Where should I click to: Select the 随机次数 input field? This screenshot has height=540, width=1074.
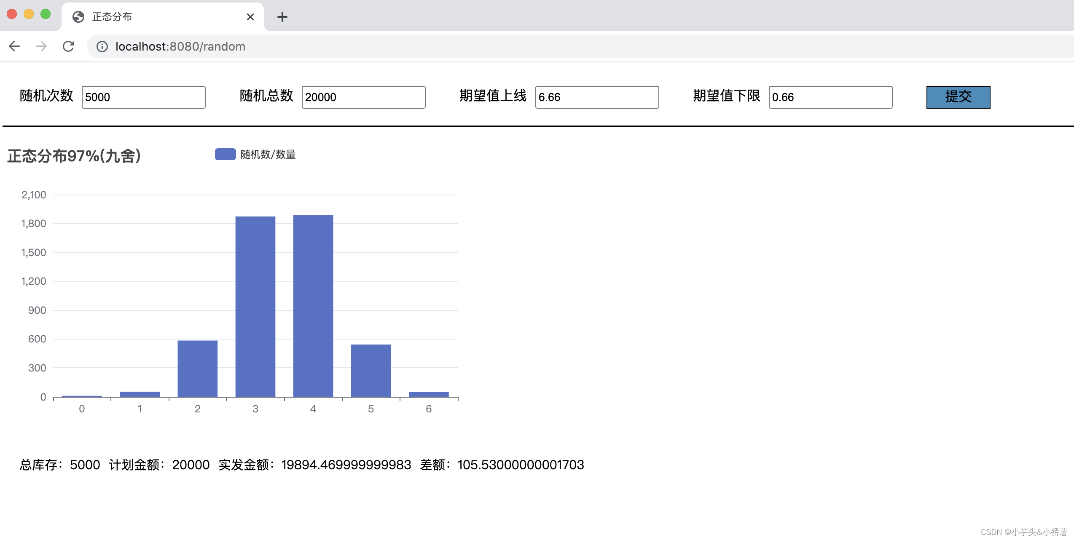pos(144,97)
